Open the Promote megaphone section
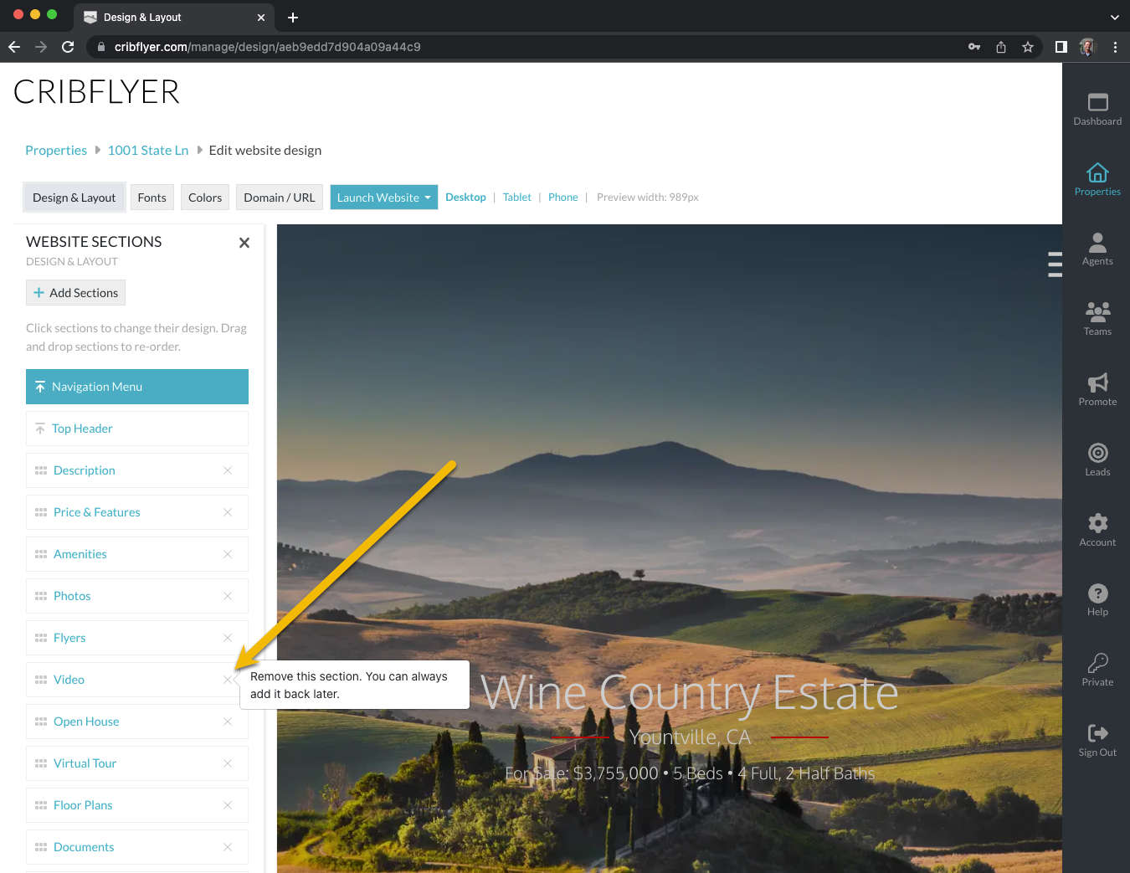This screenshot has height=873, width=1130. pos(1097,390)
